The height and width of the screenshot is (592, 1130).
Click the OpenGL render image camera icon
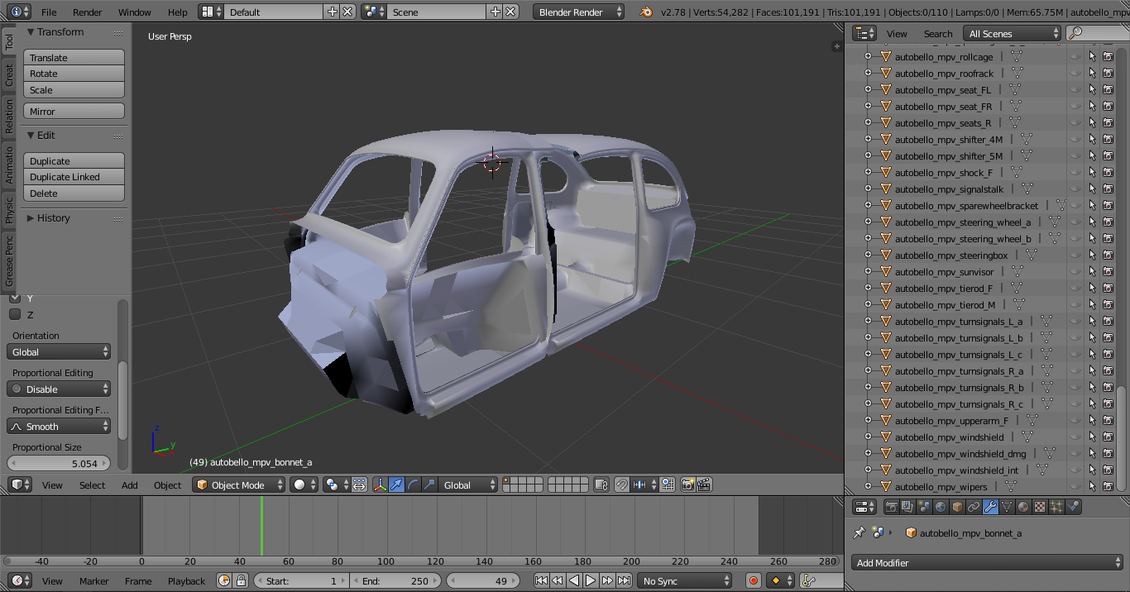(x=687, y=485)
